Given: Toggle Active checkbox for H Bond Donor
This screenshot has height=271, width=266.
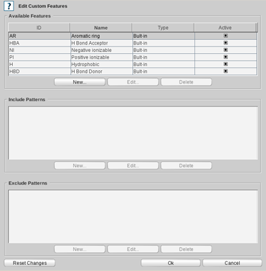Looking at the screenshot, I should (x=225, y=71).
